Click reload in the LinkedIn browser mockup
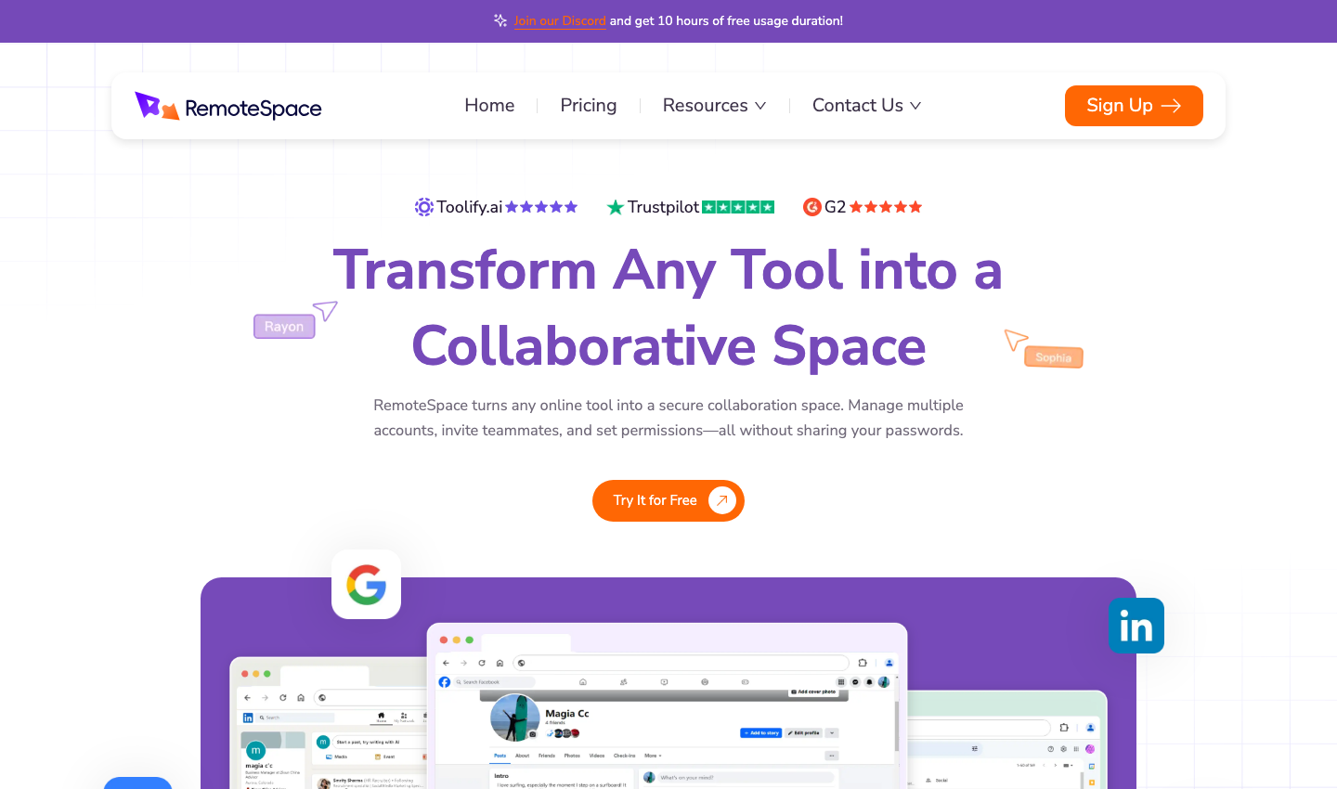Image resolution: width=1337 pixels, height=789 pixels. (x=282, y=697)
